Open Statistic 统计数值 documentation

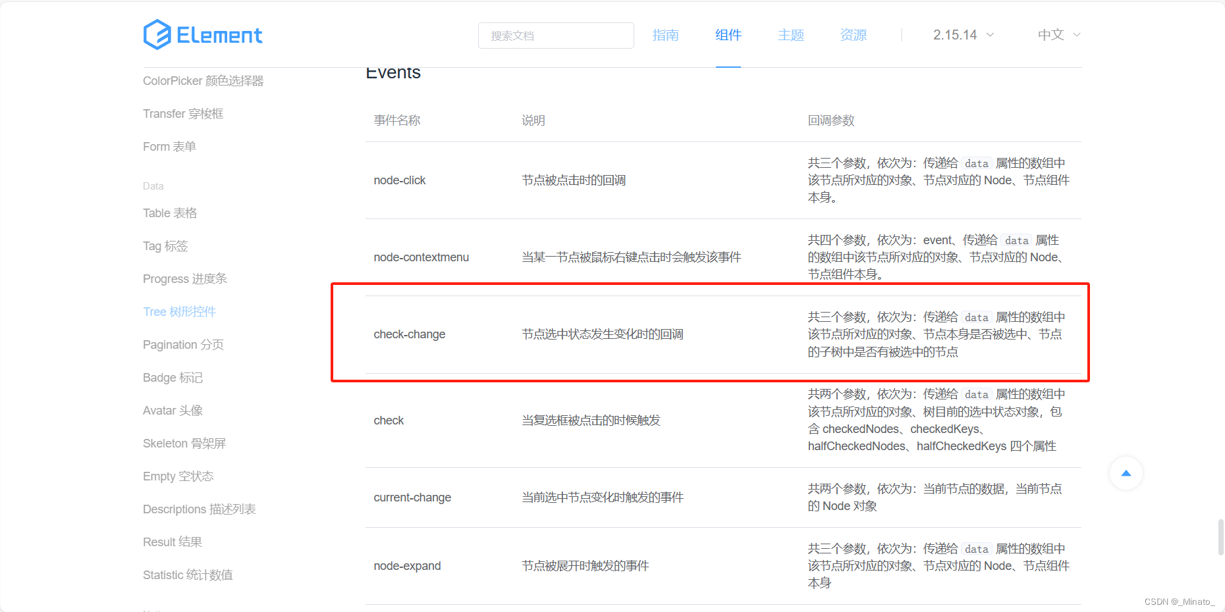(x=187, y=574)
